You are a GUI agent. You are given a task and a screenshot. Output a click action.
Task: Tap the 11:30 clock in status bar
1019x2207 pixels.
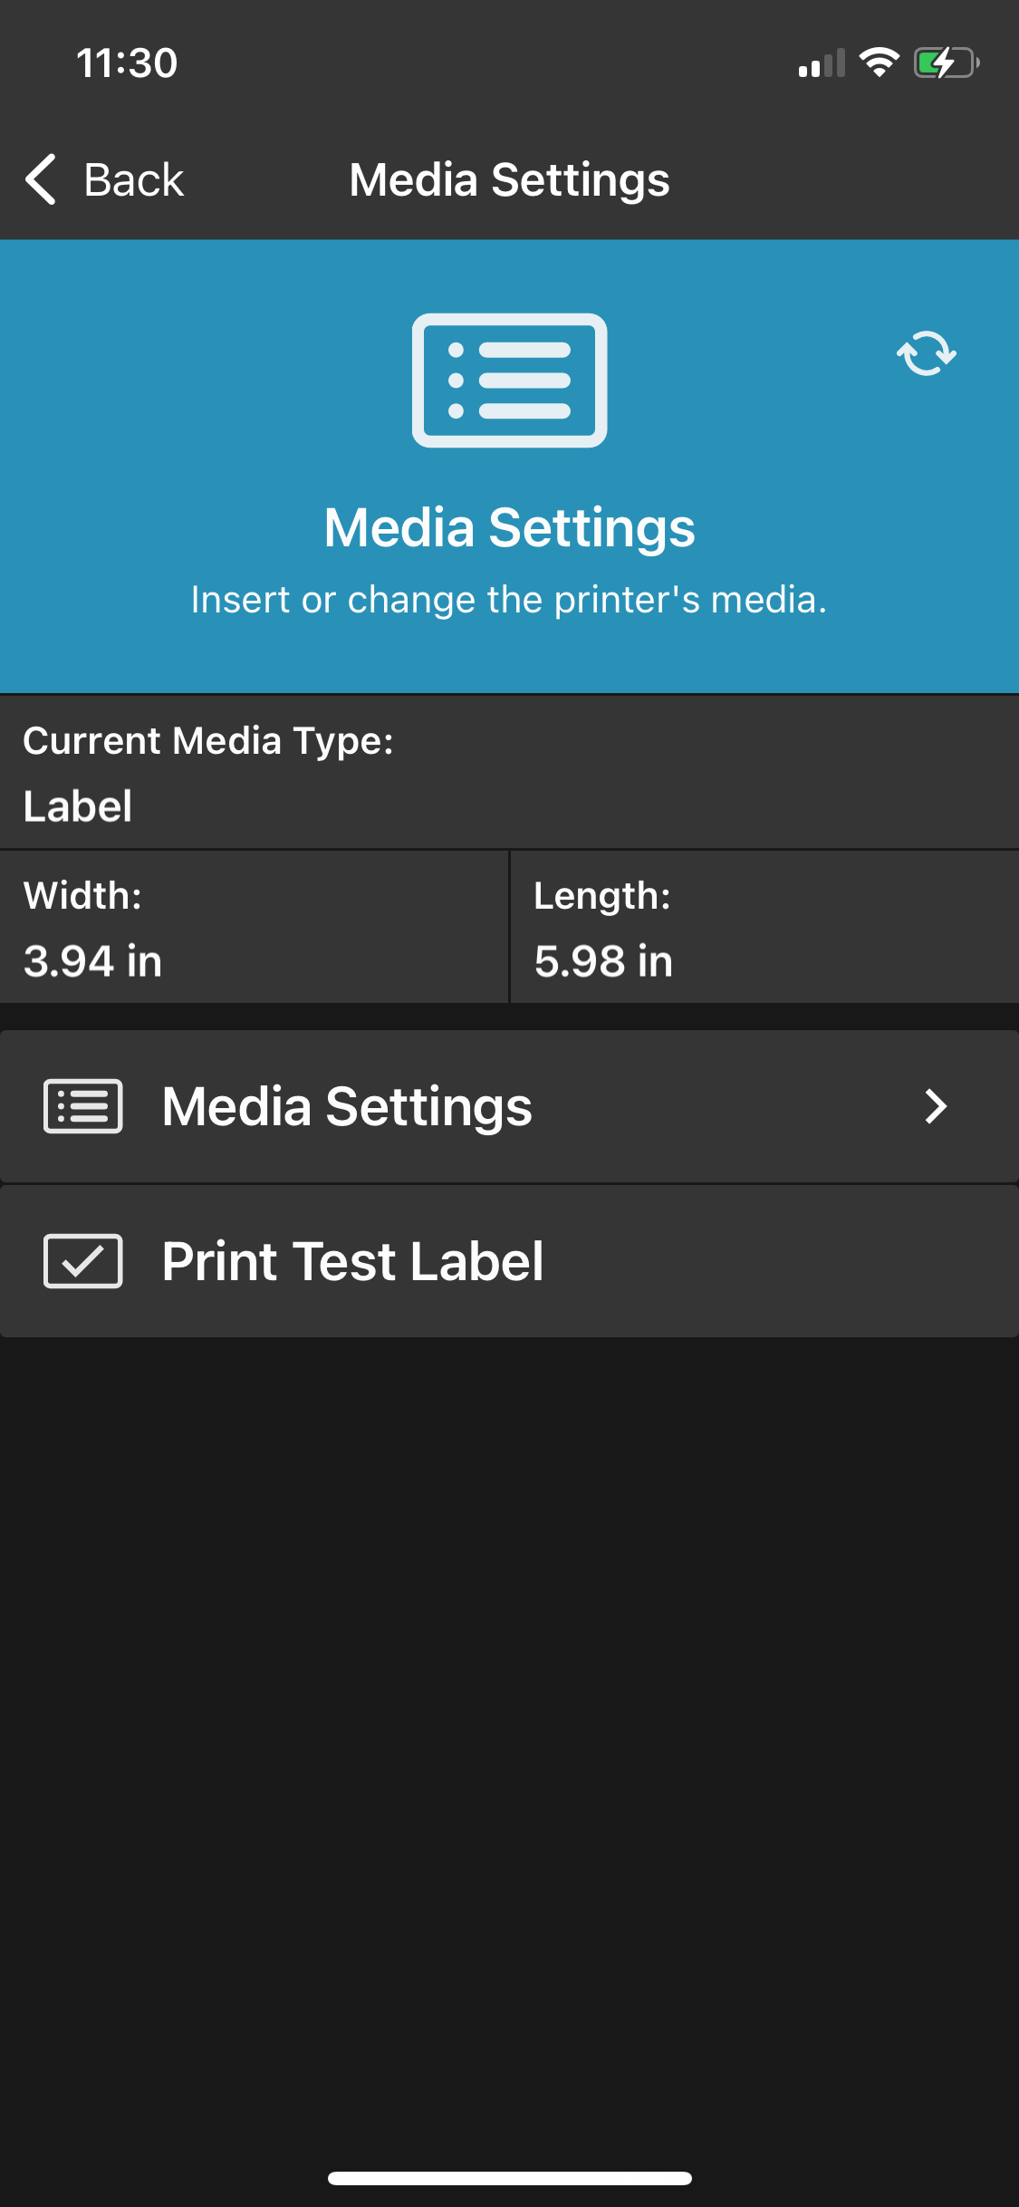[127, 63]
